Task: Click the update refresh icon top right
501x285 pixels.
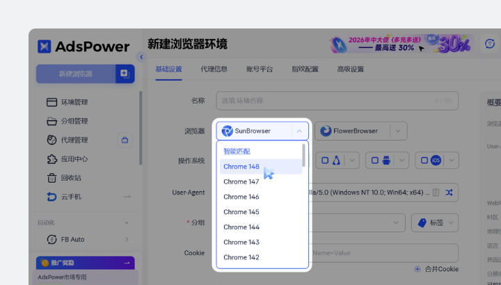Action: (x=489, y=44)
